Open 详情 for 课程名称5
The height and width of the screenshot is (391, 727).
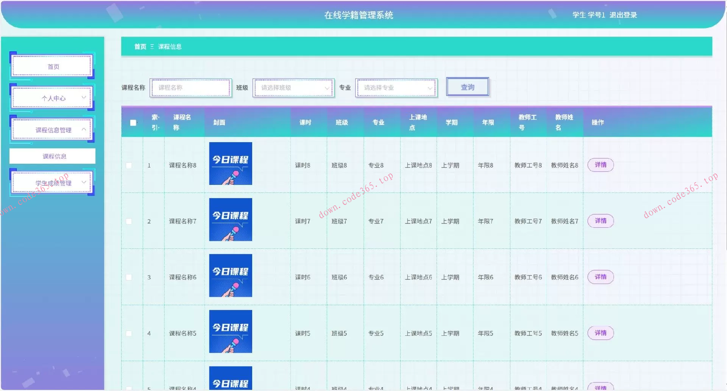601,333
